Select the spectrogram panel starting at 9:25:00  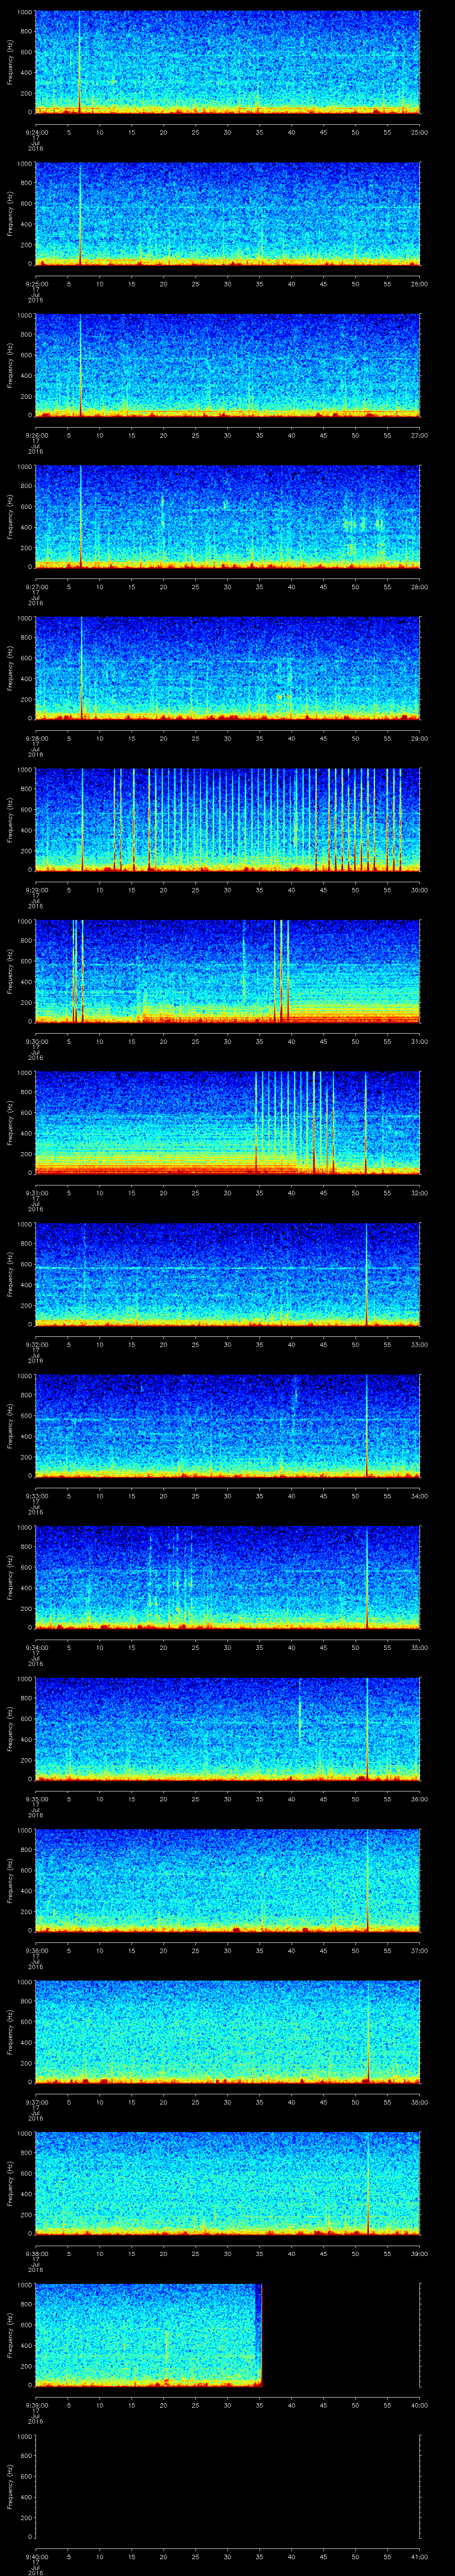(x=228, y=214)
